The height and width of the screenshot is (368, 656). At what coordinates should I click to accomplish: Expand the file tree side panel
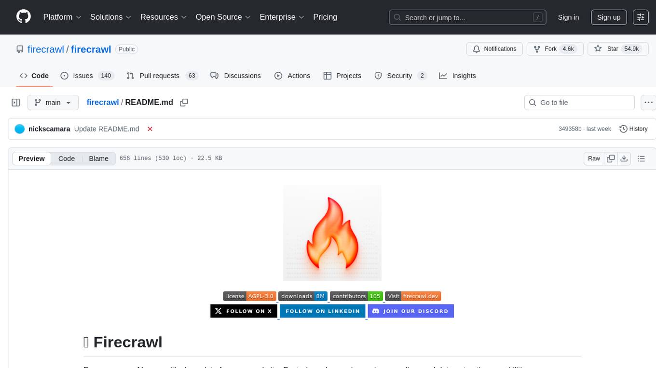(16, 103)
